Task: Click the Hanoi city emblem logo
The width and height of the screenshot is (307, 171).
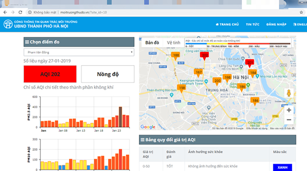Action: pos(8,24)
